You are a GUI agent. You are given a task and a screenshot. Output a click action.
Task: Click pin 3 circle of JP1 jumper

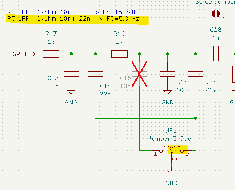point(182,151)
